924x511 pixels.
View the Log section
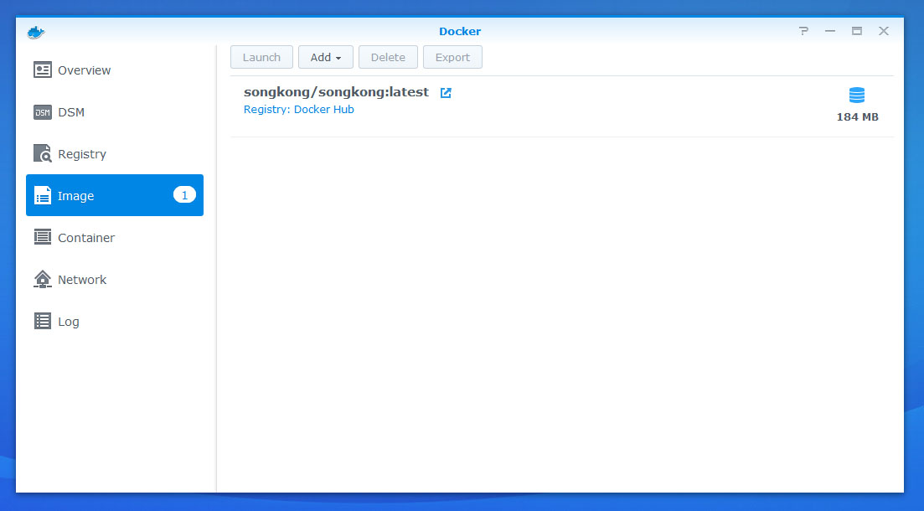[x=114, y=321]
